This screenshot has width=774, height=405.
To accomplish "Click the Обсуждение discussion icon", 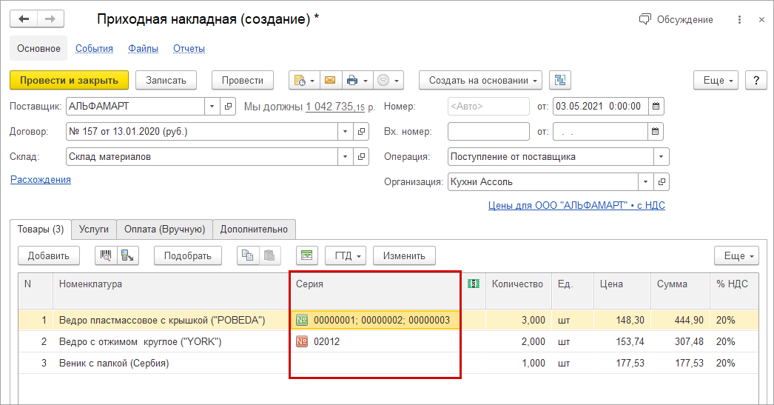I will tap(645, 19).
